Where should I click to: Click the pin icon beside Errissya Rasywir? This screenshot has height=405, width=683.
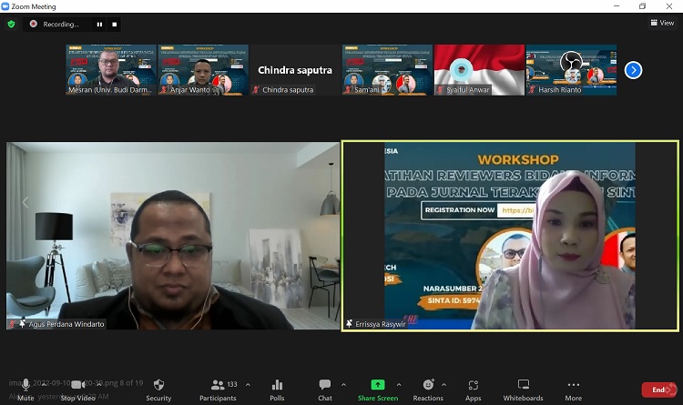coord(349,324)
